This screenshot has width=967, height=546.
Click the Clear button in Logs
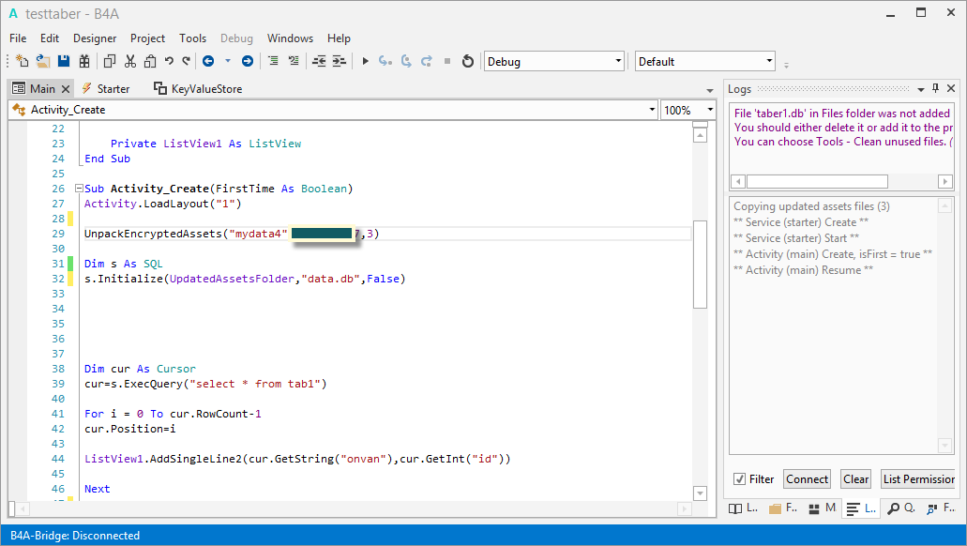coord(855,479)
